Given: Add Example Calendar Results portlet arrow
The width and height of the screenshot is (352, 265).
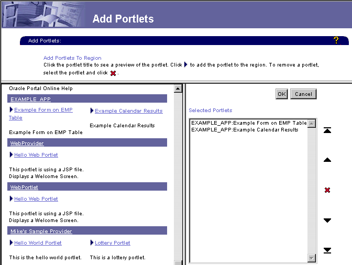Looking at the screenshot, I should coord(92,111).
